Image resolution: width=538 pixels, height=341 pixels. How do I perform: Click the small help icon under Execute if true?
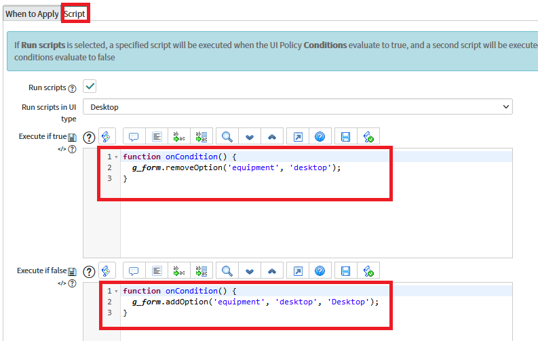pos(72,149)
